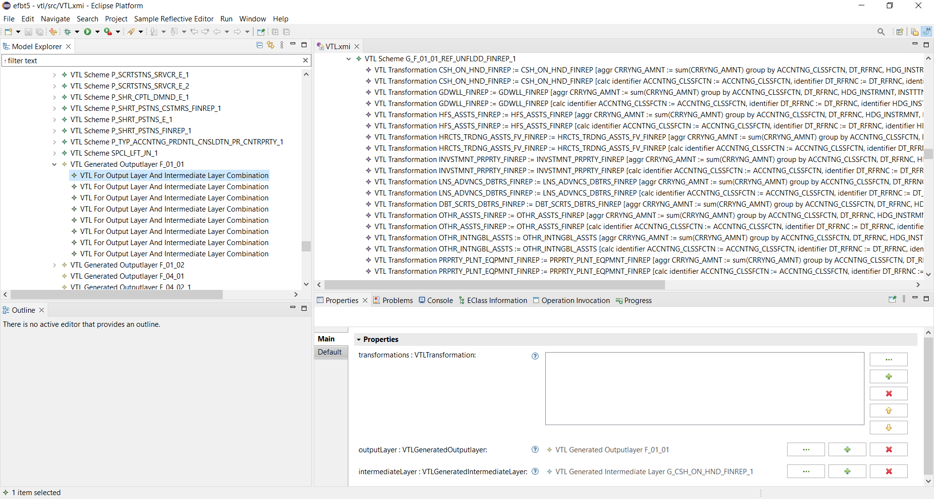934x499 pixels.
Task: Click browse (...) button for outputLayer
Action: pos(806,449)
